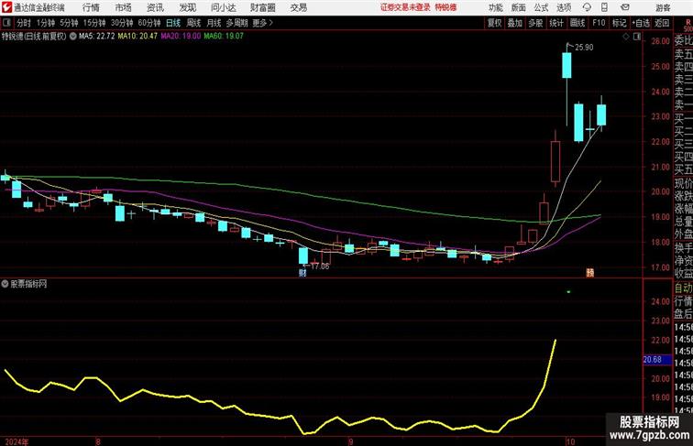Open the mobile phone icon in title bar
Screen dimensions: 693x446
[x=604, y=7]
